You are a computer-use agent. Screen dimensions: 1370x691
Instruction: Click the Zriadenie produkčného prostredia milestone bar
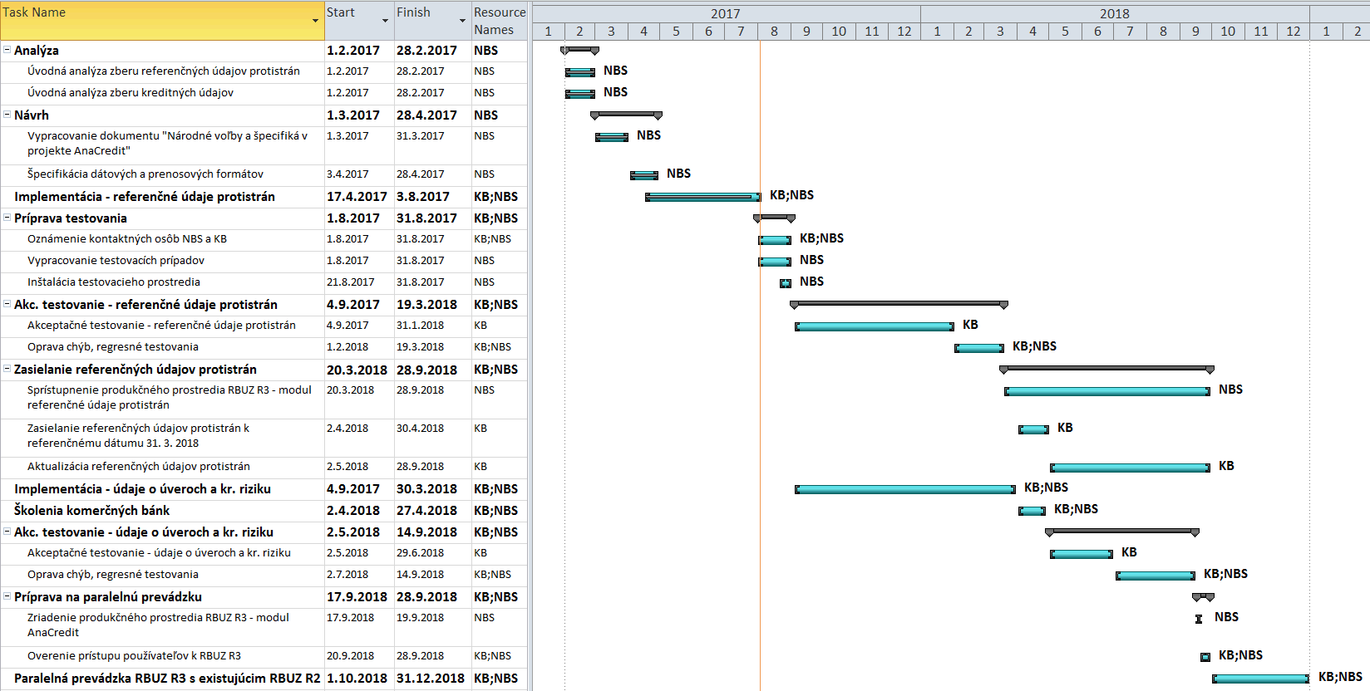(x=1199, y=619)
